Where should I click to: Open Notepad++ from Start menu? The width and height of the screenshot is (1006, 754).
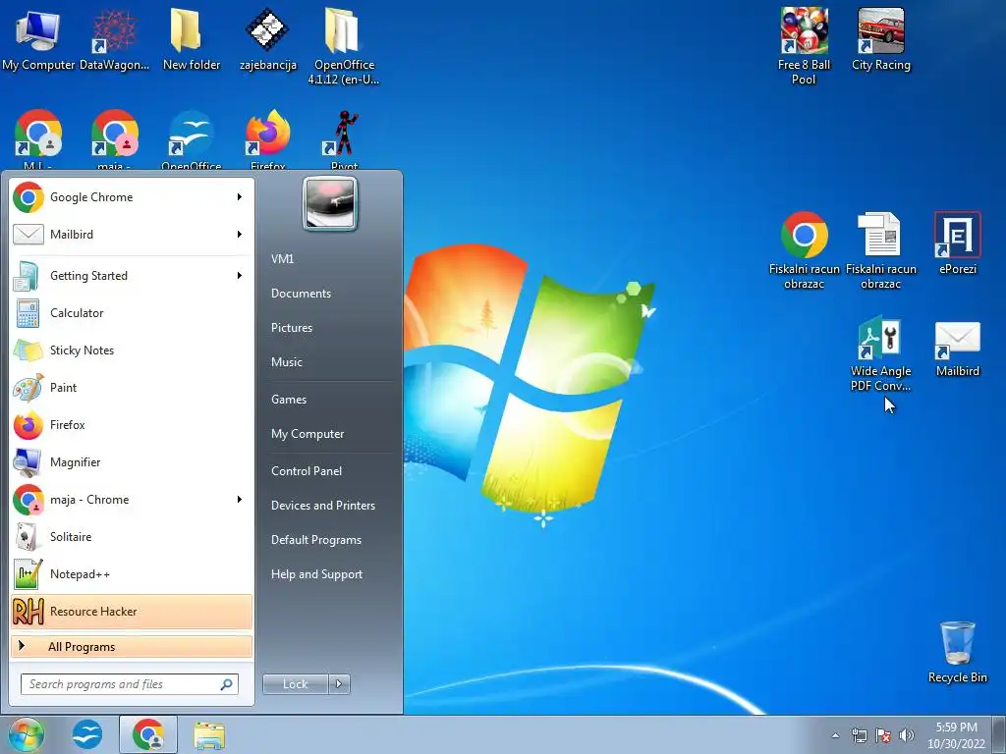(x=132, y=573)
